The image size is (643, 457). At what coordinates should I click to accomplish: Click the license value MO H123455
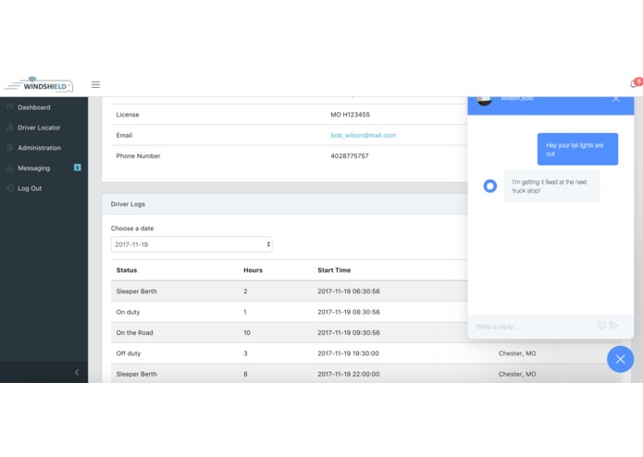tap(351, 115)
